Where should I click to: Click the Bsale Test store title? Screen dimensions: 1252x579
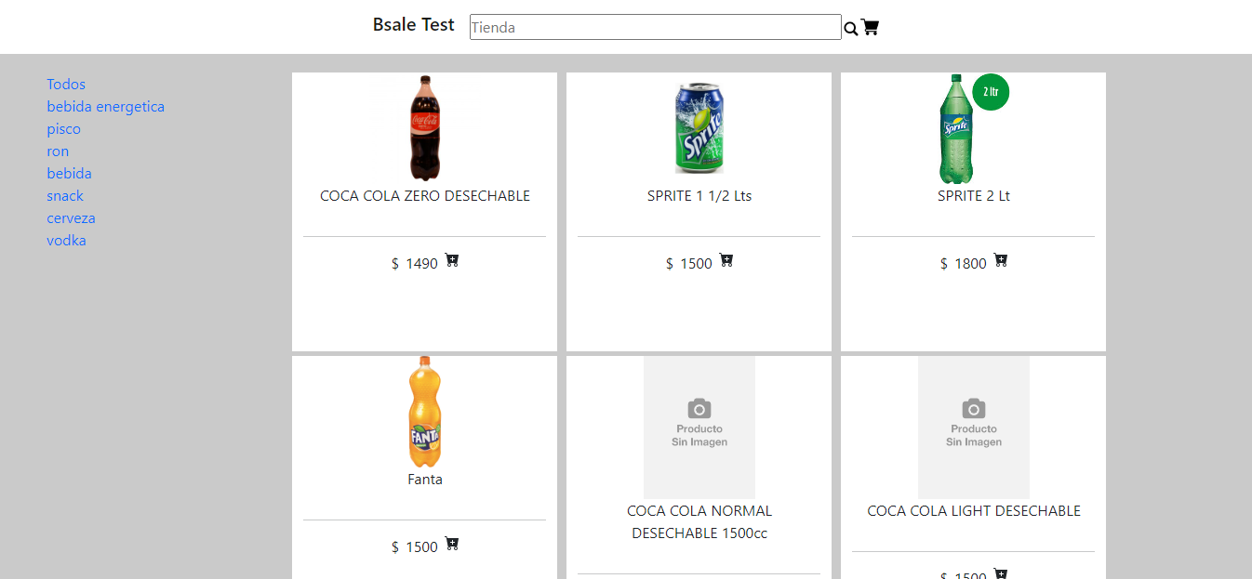pyautogui.click(x=413, y=24)
